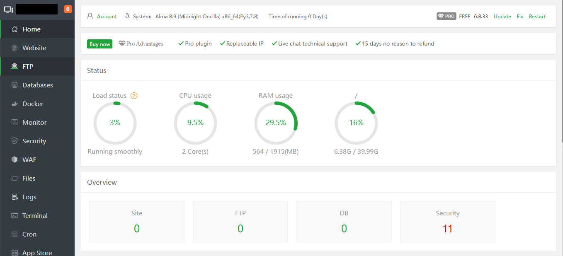Restart the panel via the Restart link
This screenshot has height=256, width=563.
[x=537, y=16]
